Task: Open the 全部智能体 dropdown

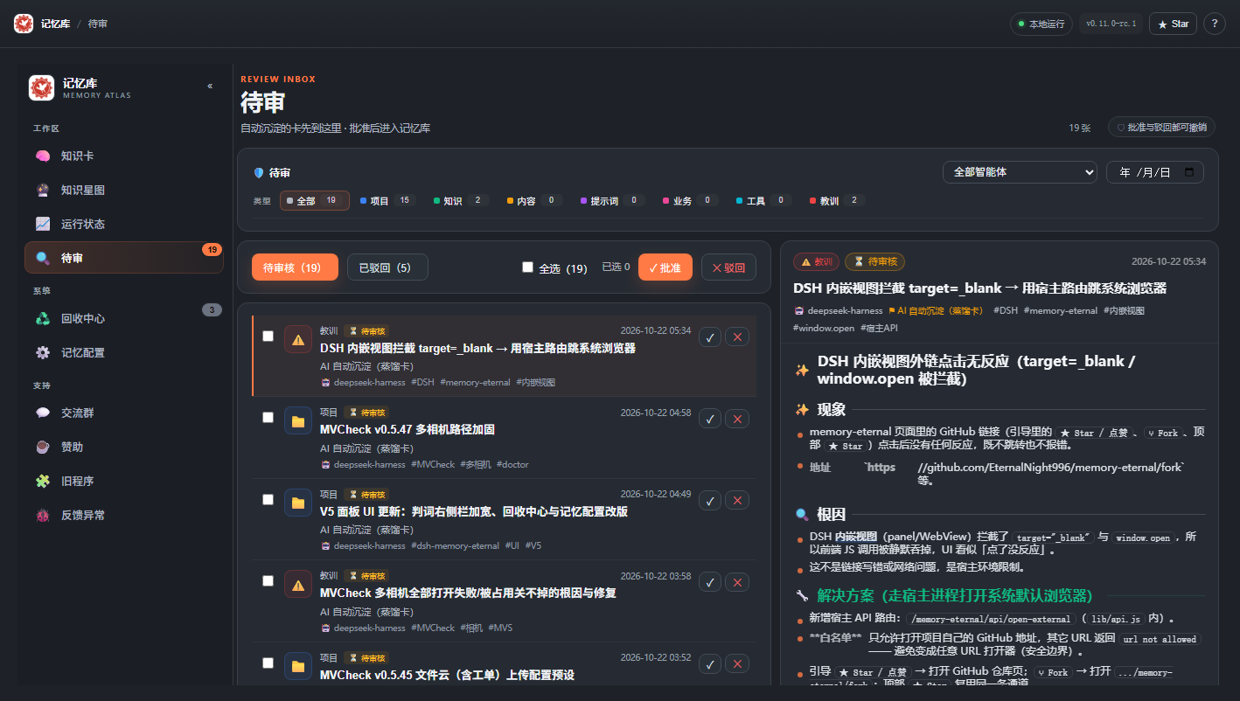Action: 1020,172
